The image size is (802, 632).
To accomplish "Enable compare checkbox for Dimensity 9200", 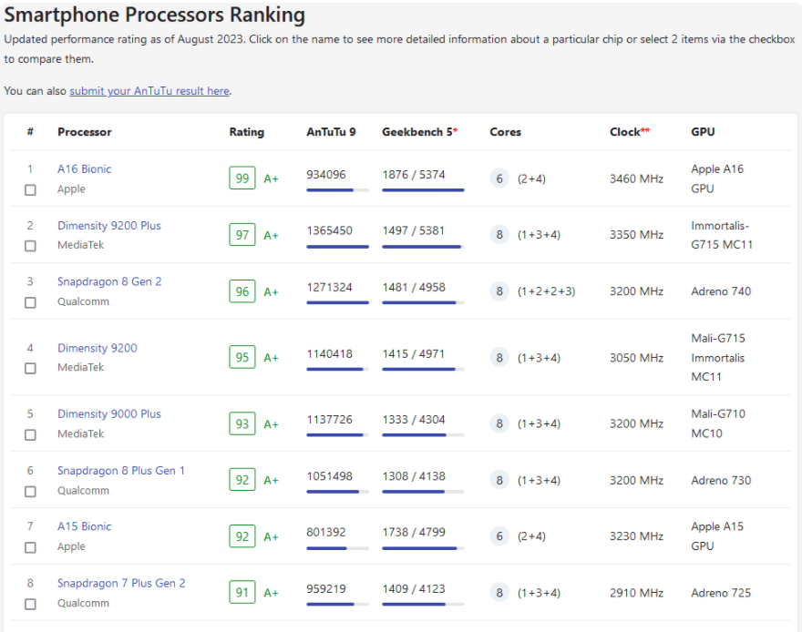I will click(x=30, y=368).
